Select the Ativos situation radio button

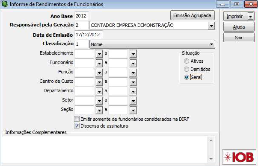pyautogui.click(x=187, y=61)
